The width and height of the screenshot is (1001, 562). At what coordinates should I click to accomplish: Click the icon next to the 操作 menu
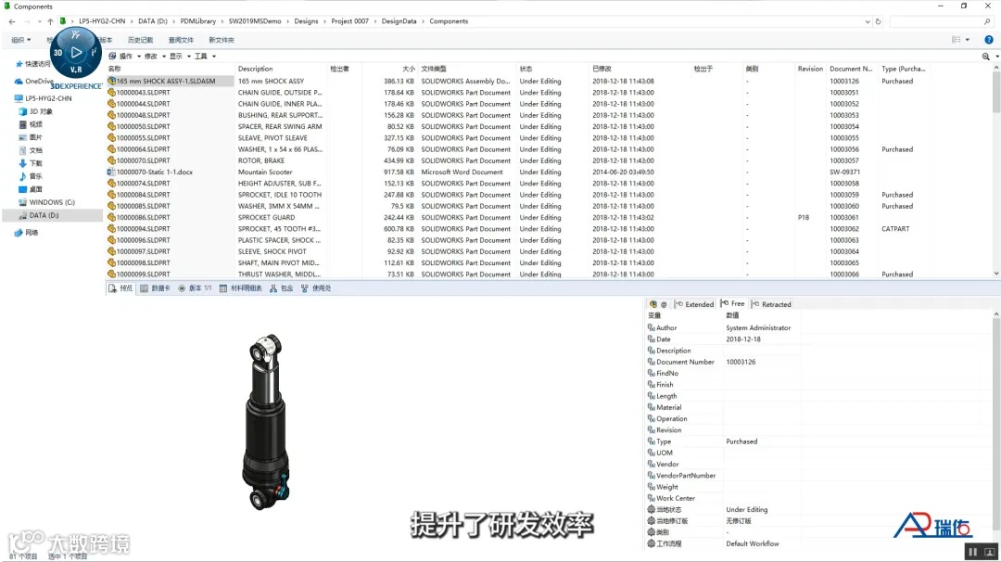pyautogui.click(x=112, y=57)
